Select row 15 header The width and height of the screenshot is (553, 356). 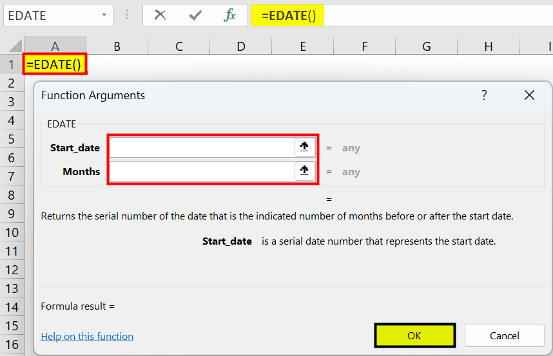pyautogui.click(x=12, y=326)
